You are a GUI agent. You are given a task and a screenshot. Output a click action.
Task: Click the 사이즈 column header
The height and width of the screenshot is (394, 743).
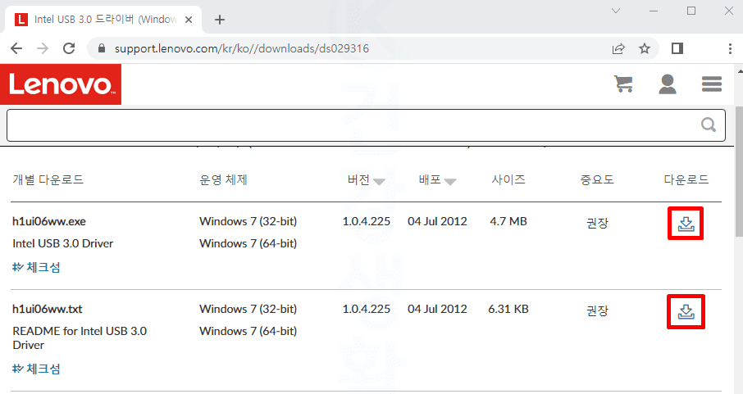(508, 179)
